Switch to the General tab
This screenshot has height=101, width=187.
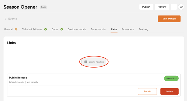click(8, 29)
